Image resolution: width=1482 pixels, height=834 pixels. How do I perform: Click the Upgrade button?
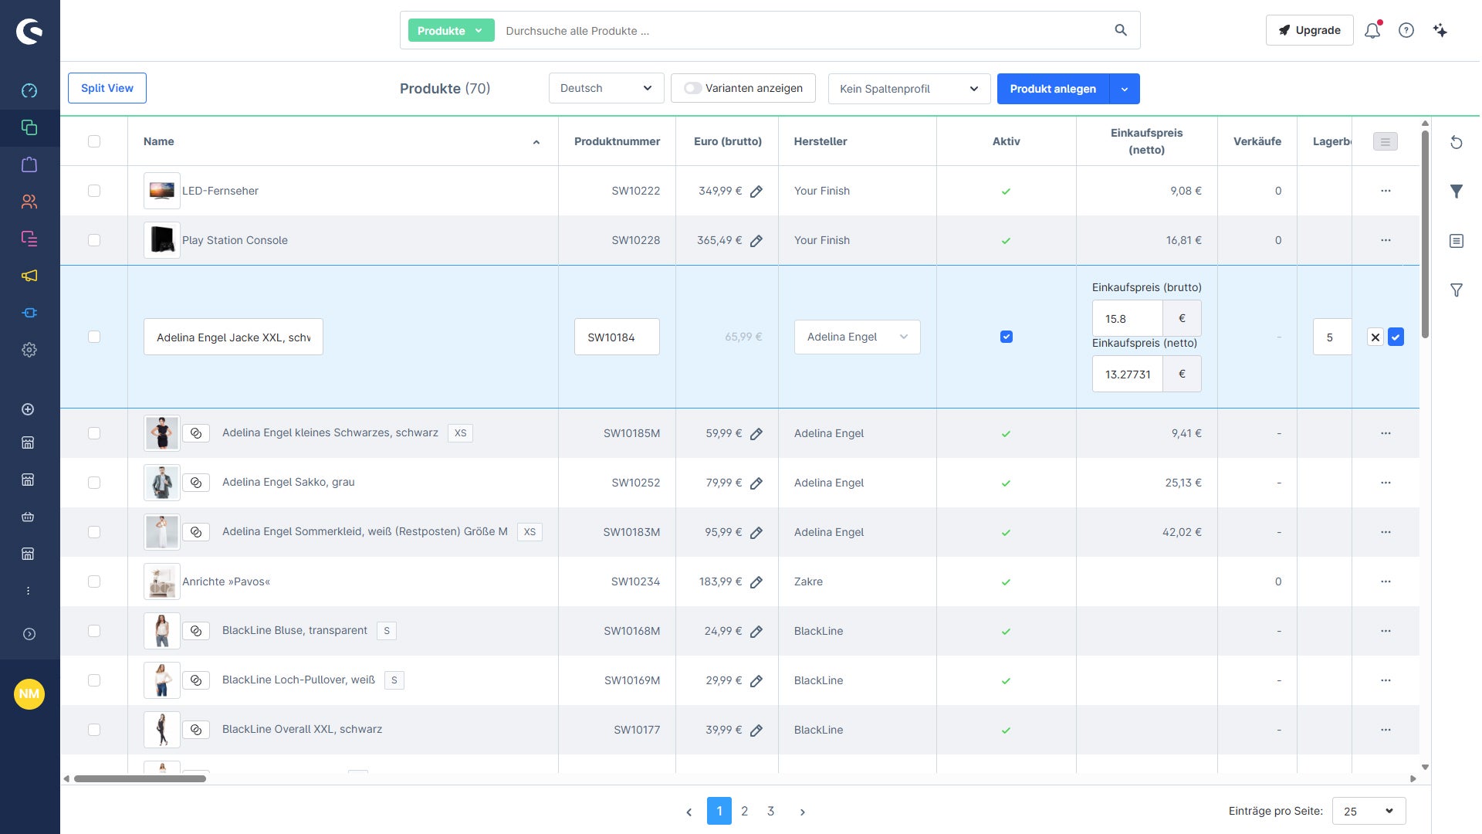[1310, 30]
